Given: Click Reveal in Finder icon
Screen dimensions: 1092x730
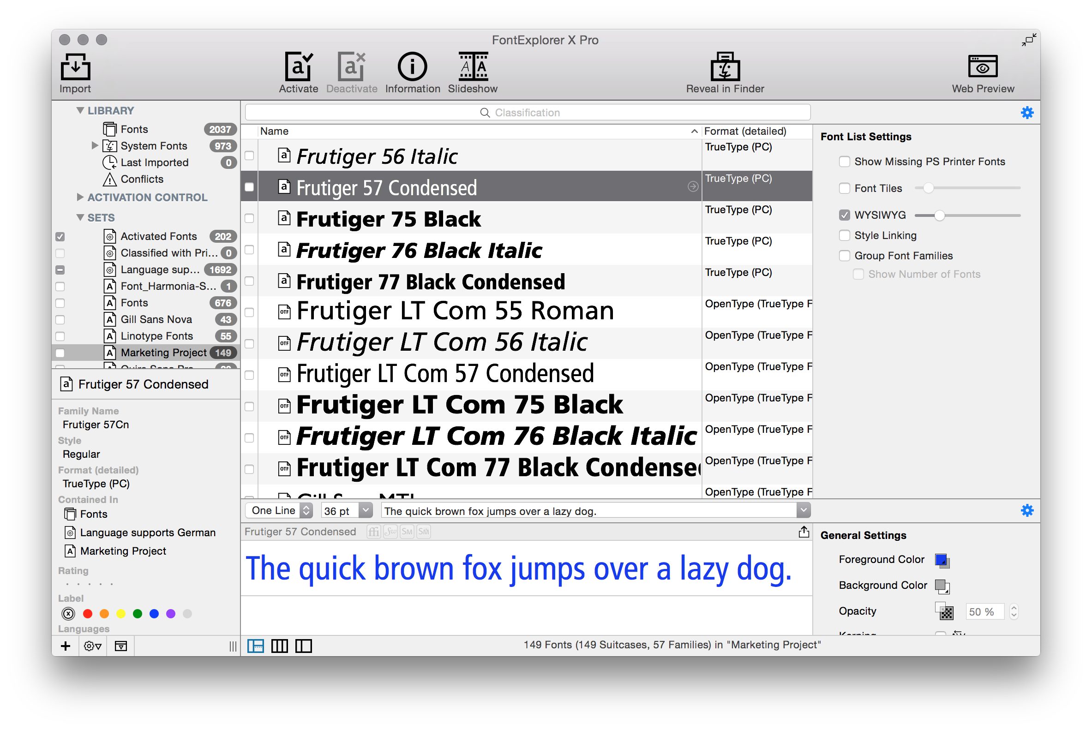Looking at the screenshot, I should (725, 67).
